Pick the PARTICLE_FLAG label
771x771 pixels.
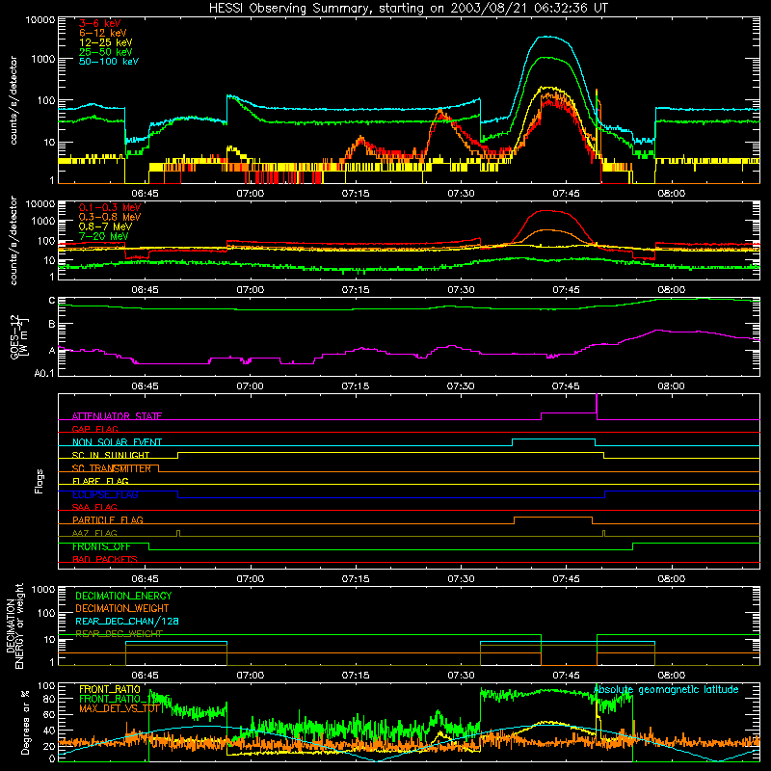[108, 520]
